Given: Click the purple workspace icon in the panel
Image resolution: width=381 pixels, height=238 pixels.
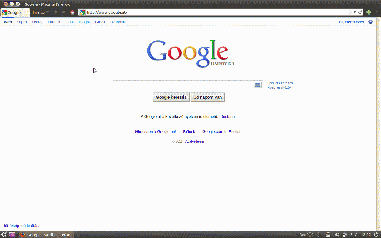Looking at the screenshot, I should (12, 234).
